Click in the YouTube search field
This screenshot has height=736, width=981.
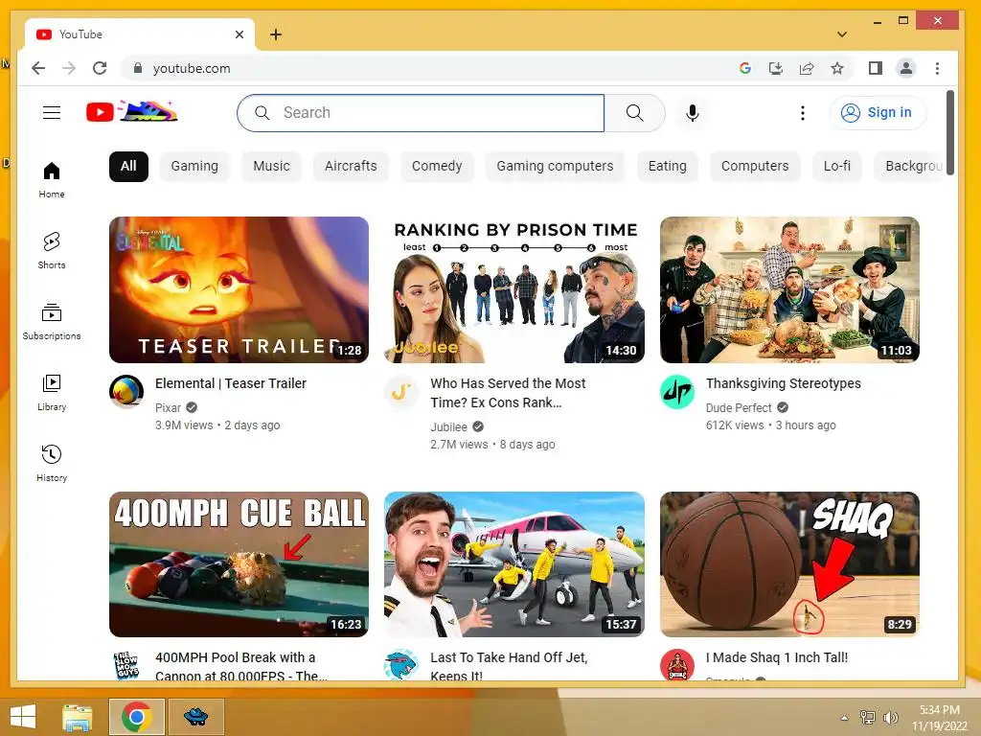tap(422, 113)
